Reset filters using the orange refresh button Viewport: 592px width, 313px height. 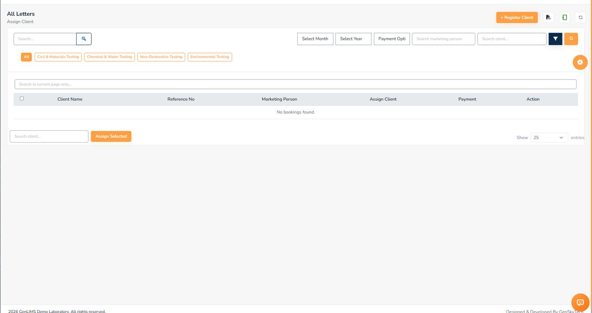tap(571, 38)
